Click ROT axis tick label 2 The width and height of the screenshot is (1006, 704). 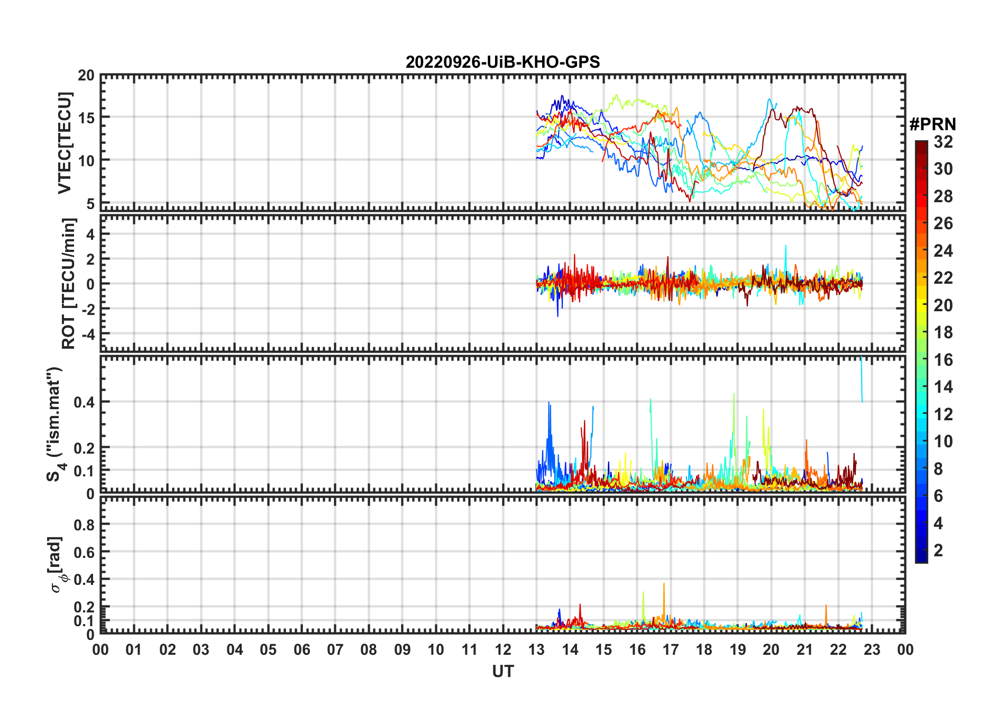pos(91,259)
